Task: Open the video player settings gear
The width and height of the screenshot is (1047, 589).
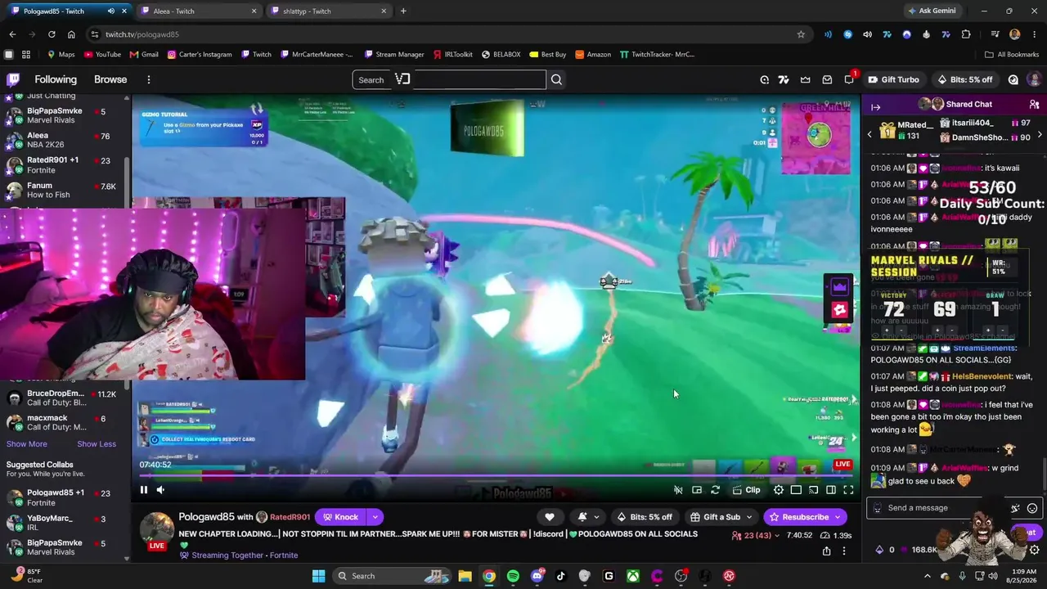Action: [778, 490]
